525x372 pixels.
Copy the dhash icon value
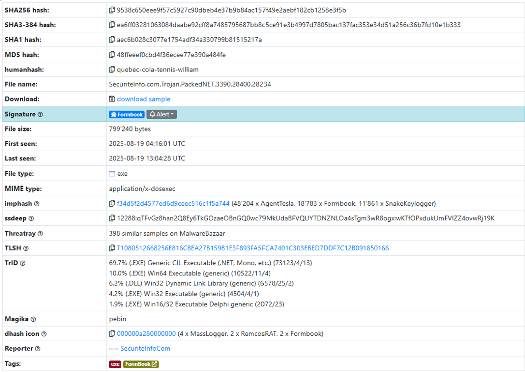click(x=112, y=334)
